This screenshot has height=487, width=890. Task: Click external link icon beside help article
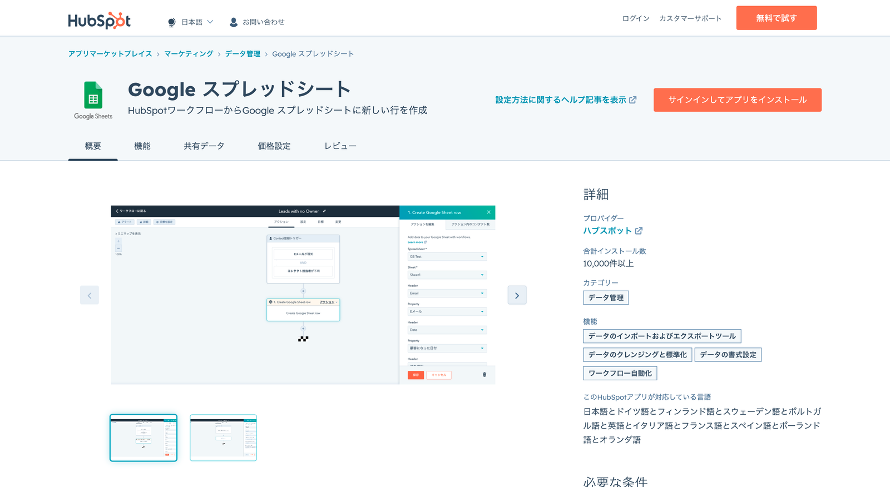(x=633, y=100)
